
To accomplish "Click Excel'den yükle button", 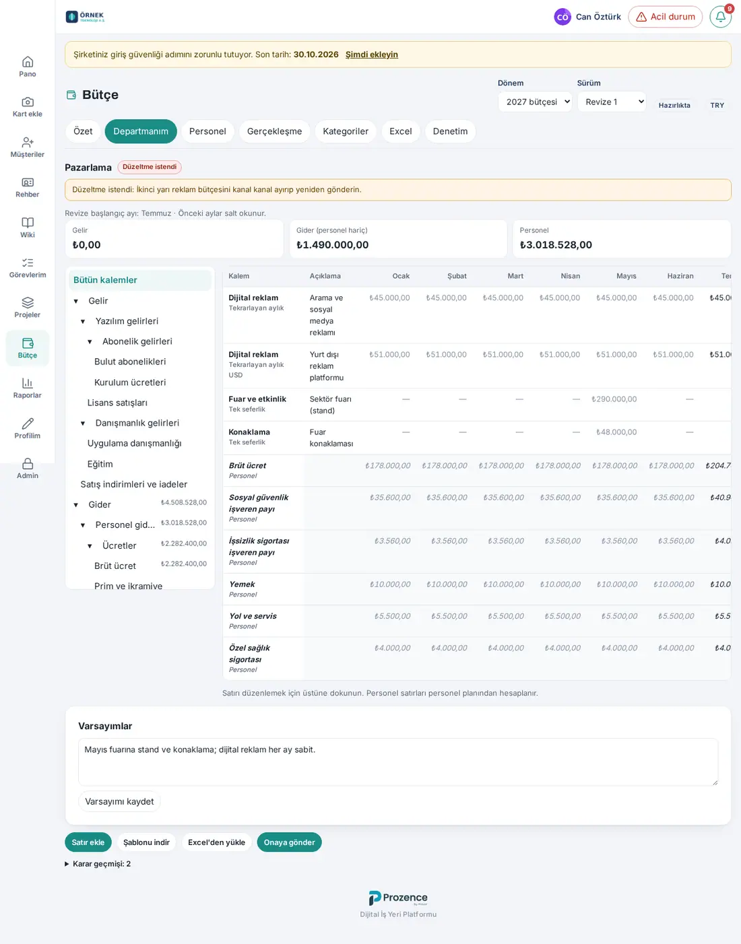I will coord(217,842).
